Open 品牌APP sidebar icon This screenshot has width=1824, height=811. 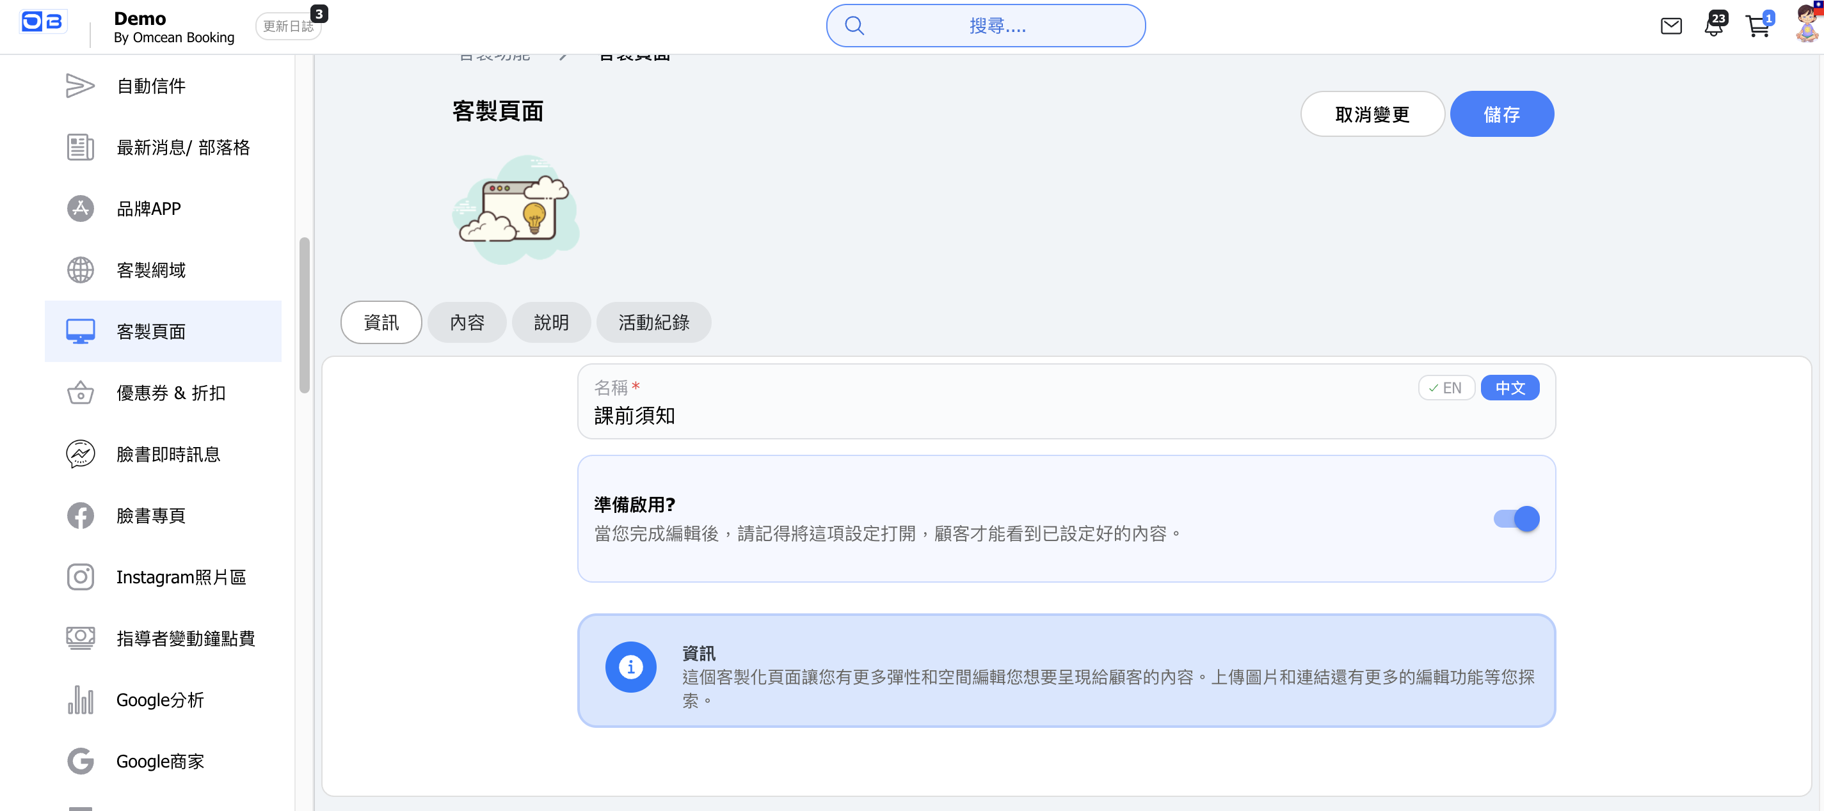80,209
